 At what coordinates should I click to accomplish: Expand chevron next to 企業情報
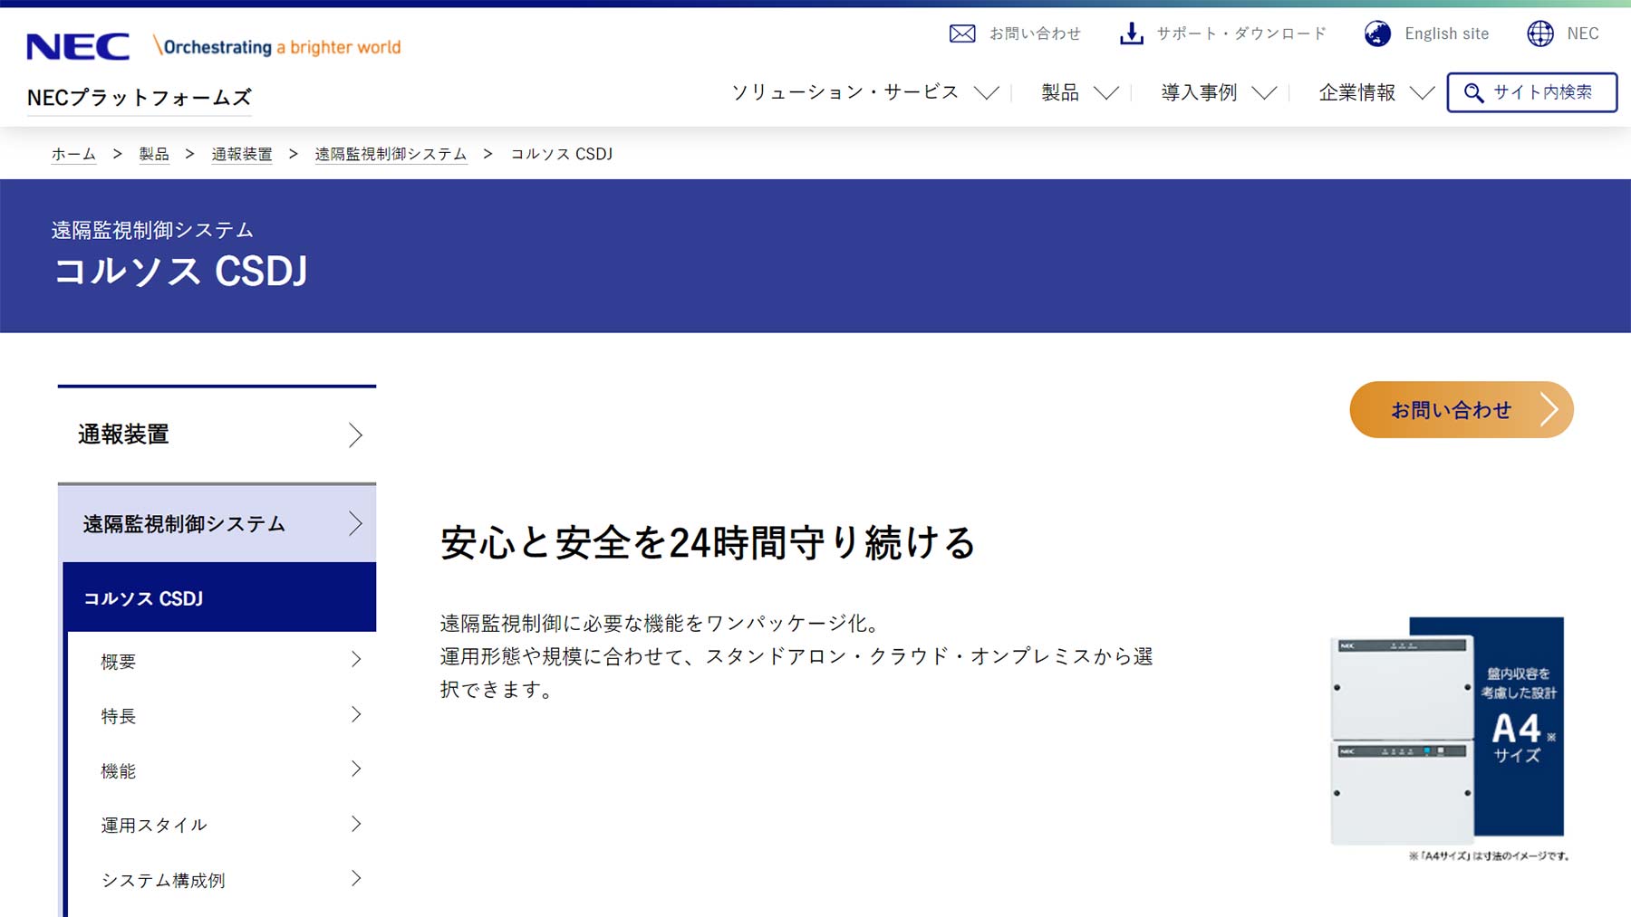(x=1423, y=92)
